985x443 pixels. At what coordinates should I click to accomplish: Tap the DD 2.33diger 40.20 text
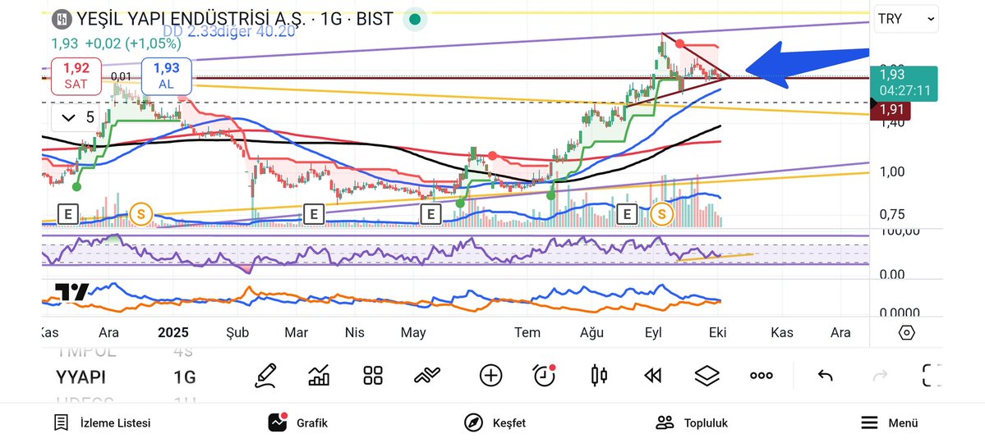point(229,31)
